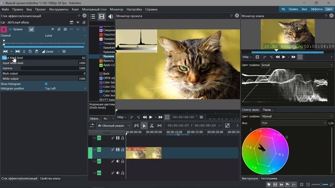
Task: Collapse the Уровни effect chevron
Action: [x=10, y=29]
